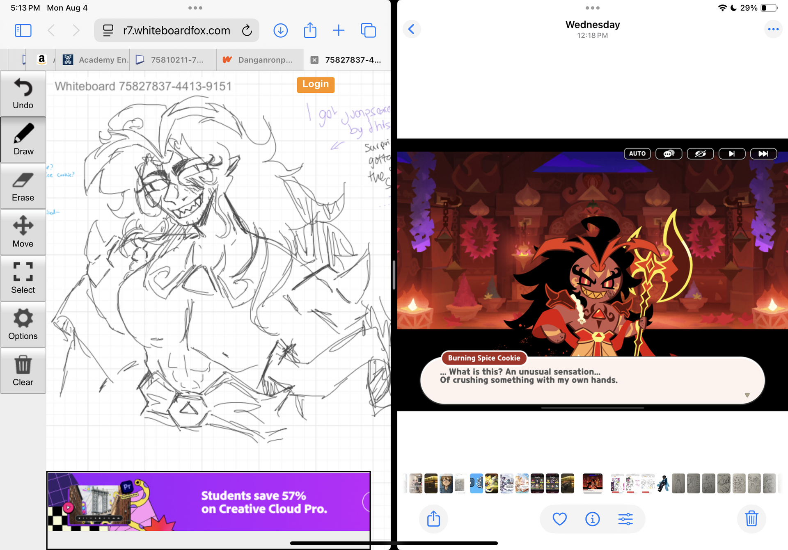Screen dimensions: 788x550
Task: Reload the whiteboardfox page
Action: [x=247, y=30]
